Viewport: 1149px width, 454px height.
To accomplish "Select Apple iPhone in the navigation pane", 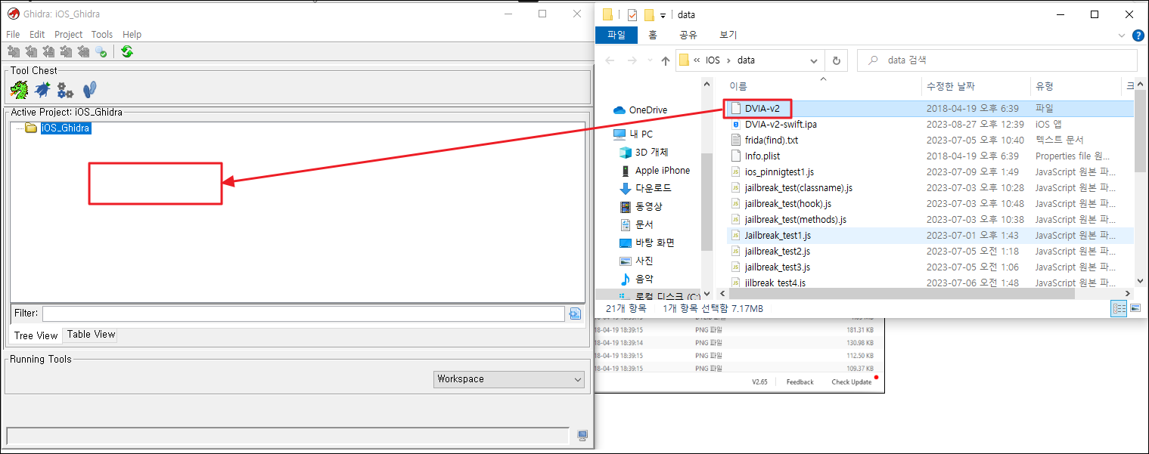I will pyautogui.click(x=654, y=170).
